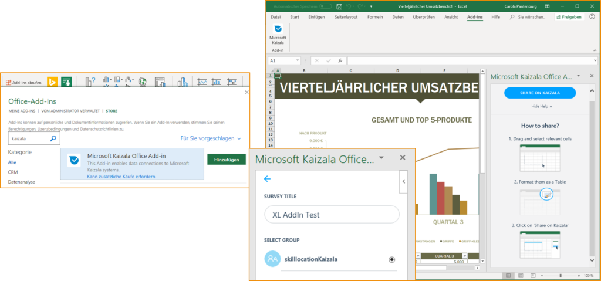The height and width of the screenshot is (281, 601).
Task: Click the Save icon in Excel title bar
Action: pos(339,6)
